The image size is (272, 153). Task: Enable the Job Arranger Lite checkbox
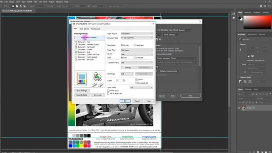pos(108,93)
